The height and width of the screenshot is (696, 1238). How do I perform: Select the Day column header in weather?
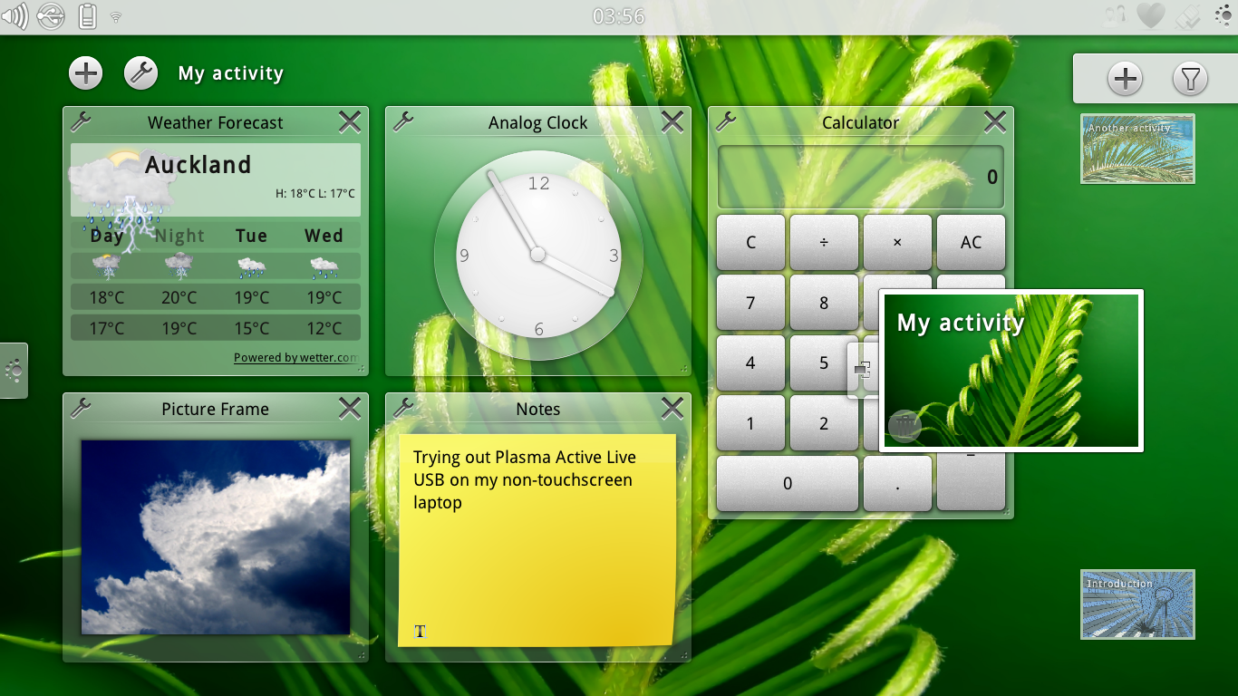pyautogui.click(x=107, y=236)
